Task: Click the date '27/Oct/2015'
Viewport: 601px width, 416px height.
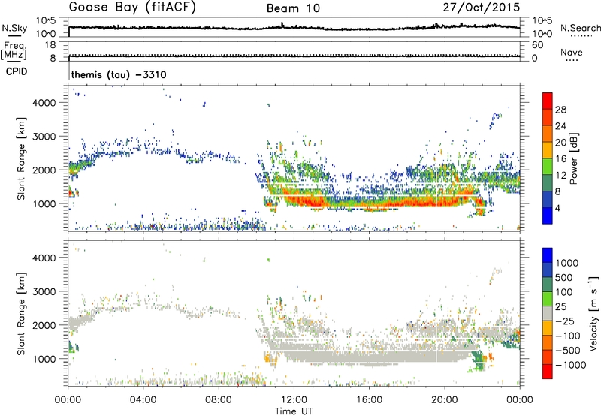Action: 482,8
